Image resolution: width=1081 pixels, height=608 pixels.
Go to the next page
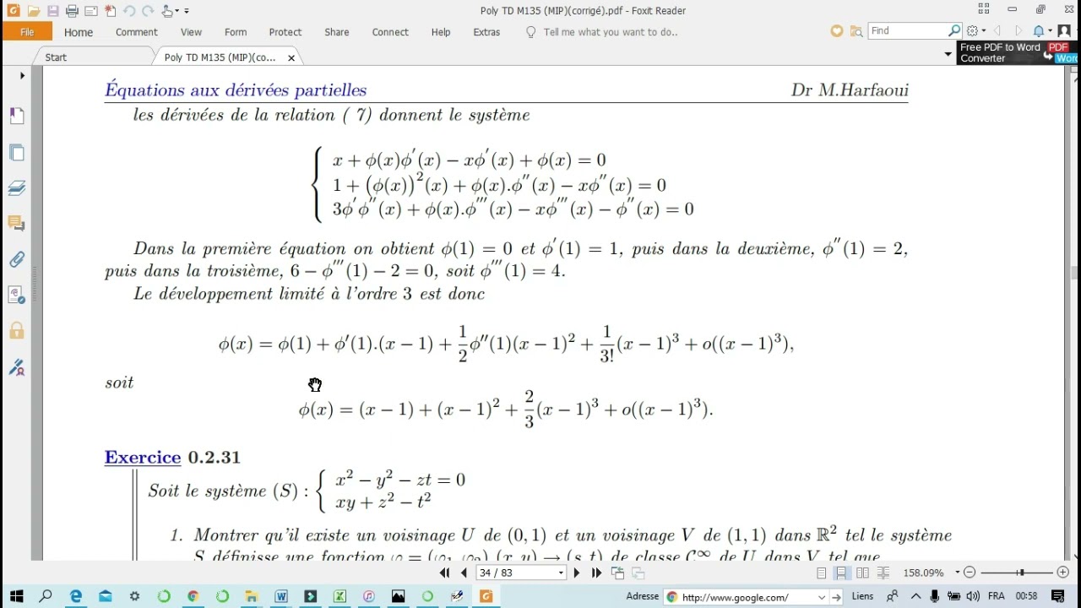[577, 573]
